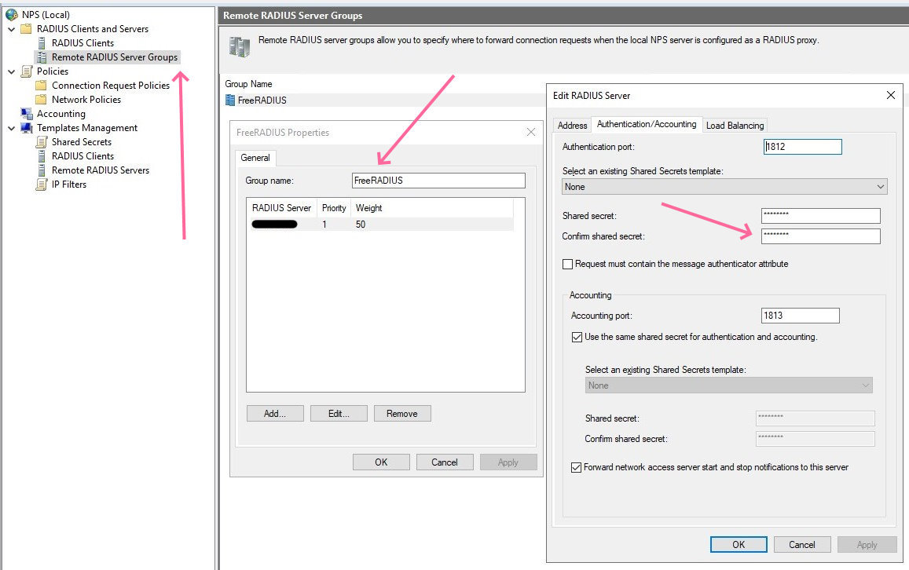Viewport: 909px width, 570px height.
Task: Uncheck forward start and stop notifications checkbox
Action: pyautogui.click(x=577, y=467)
